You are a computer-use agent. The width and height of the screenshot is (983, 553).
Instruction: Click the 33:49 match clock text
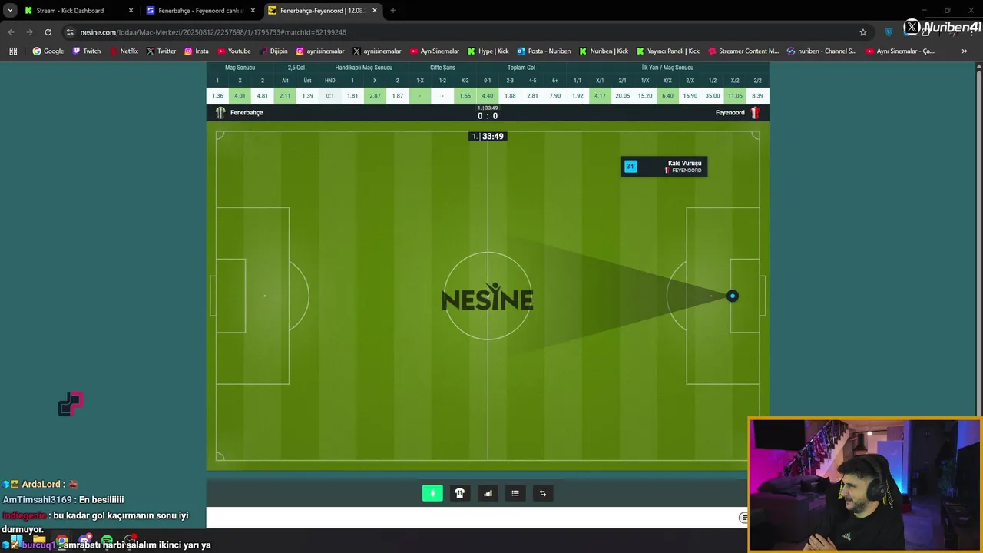tap(493, 137)
